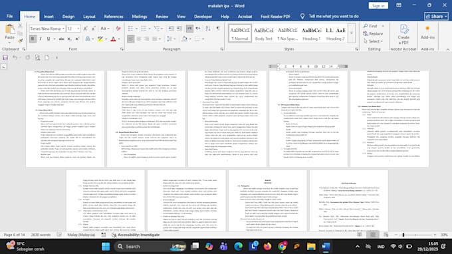Switch to the Insert tab

(49, 17)
